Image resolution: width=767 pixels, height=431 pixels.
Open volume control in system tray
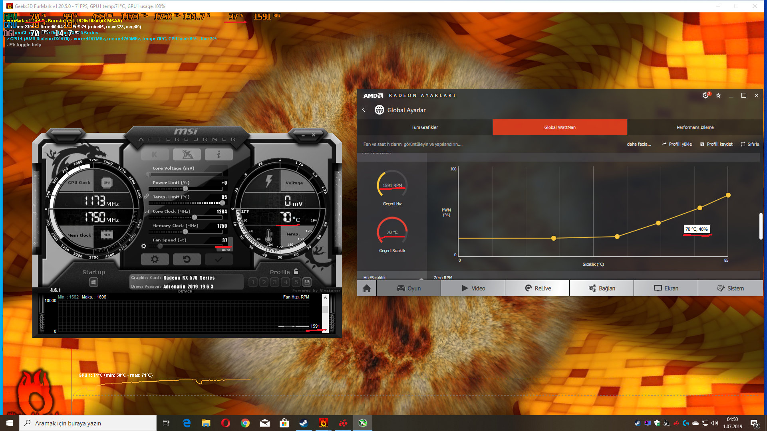click(x=715, y=423)
